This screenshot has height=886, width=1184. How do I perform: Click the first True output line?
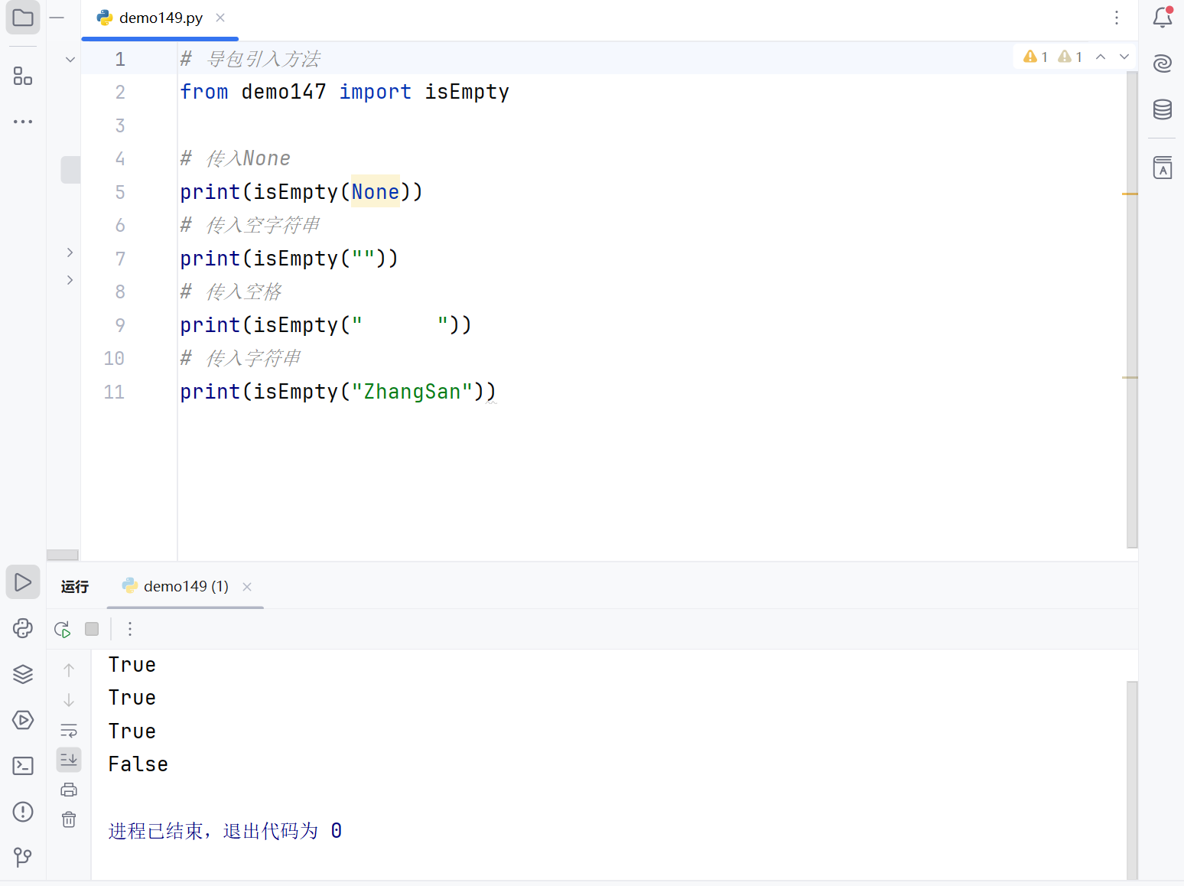(x=132, y=665)
